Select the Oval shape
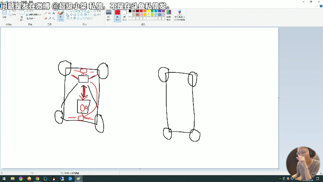The height and width of the screenshot is (182, 323). point(75,11)
